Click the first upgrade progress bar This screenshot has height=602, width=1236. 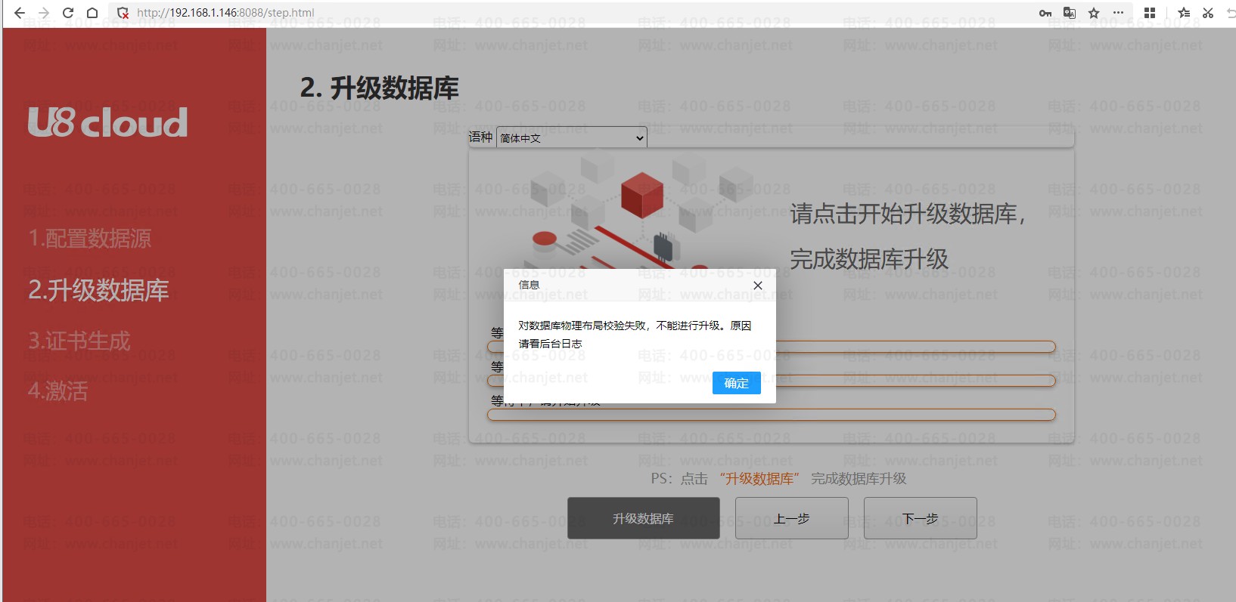point(771,347)
